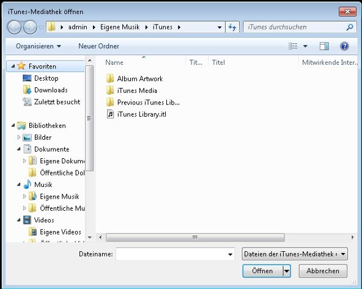Expand the 'Eigene Musik' tree triangle
This screenshot has width=362, height=289.
point(24,197)
